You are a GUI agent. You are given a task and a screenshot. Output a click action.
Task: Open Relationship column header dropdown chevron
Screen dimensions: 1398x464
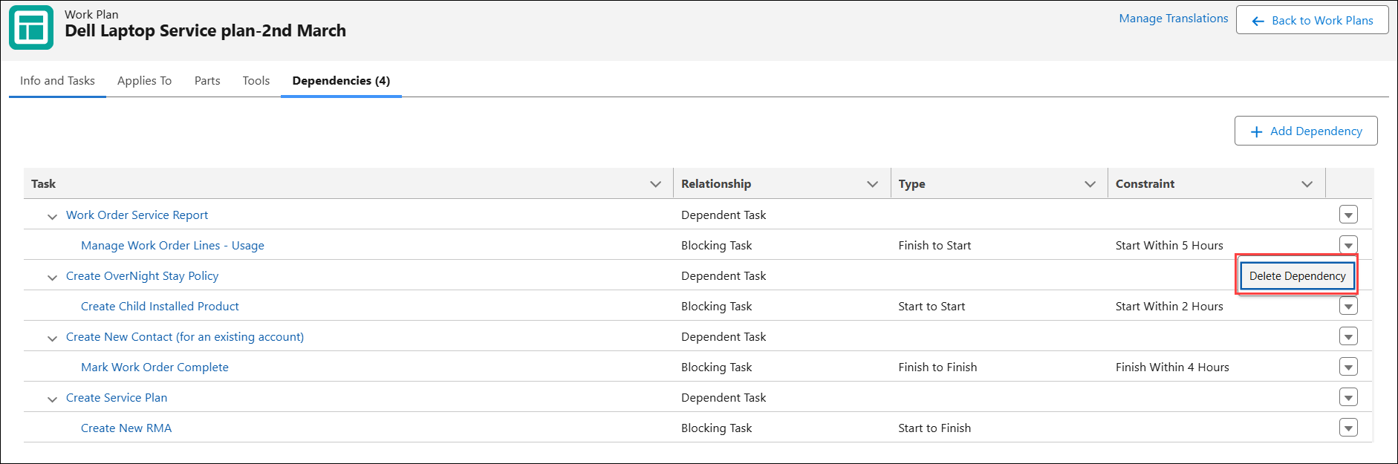coord(873,184)
